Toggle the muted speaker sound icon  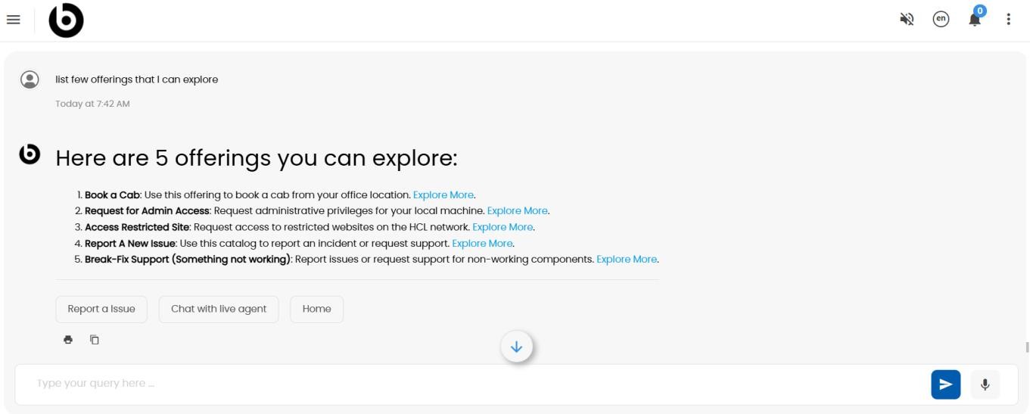(x=907, y=20)
